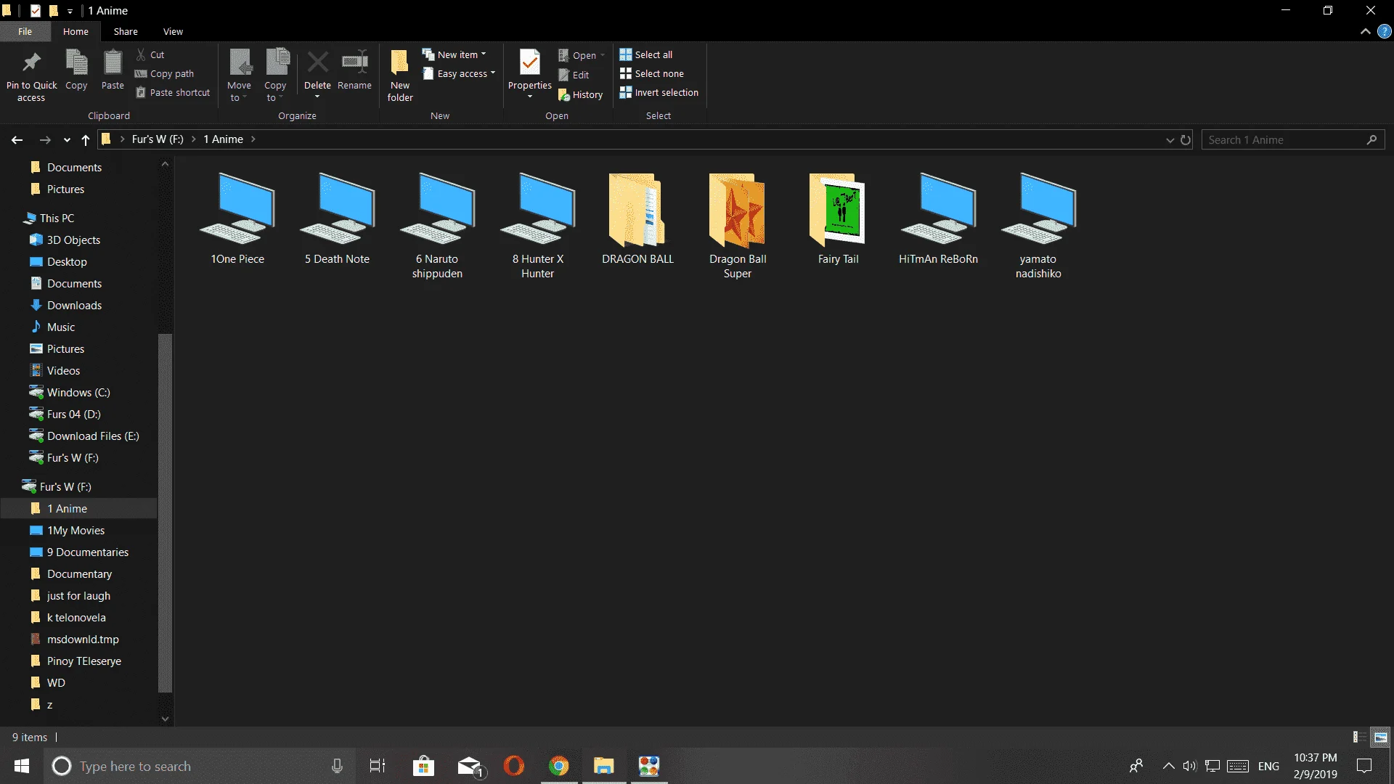Viewport: 1394px width, 784px height.
Task: Open the recent locations dropdown arrow
Action: tap(67, 139)
